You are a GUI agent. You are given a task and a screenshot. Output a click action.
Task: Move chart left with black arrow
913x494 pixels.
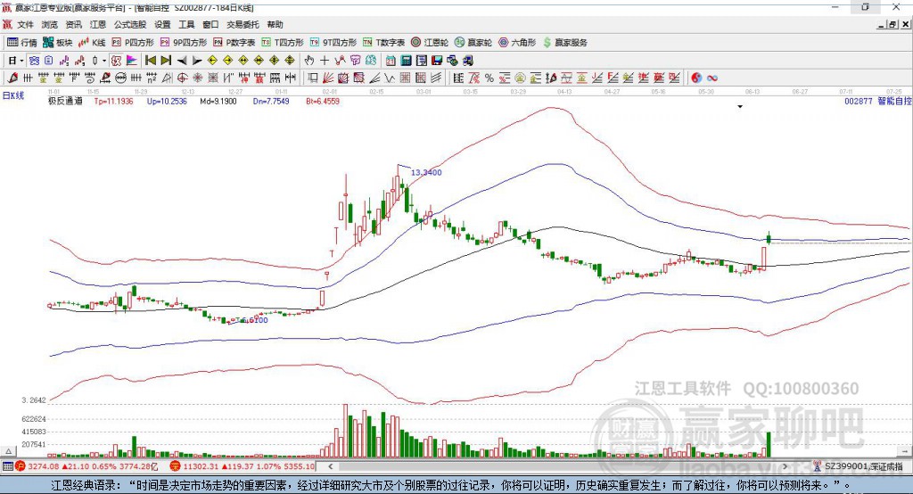click(x=181, y=61)
